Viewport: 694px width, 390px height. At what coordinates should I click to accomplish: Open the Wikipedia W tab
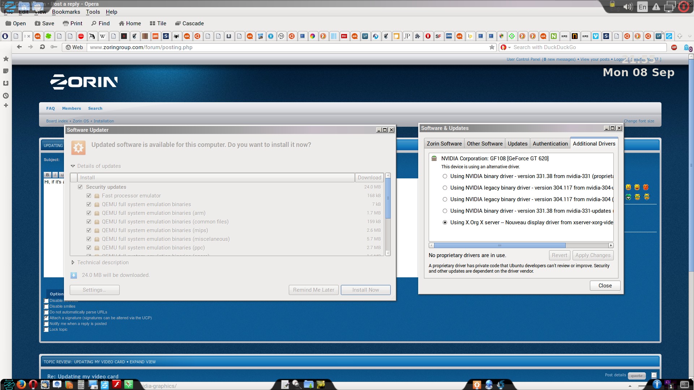103,36
